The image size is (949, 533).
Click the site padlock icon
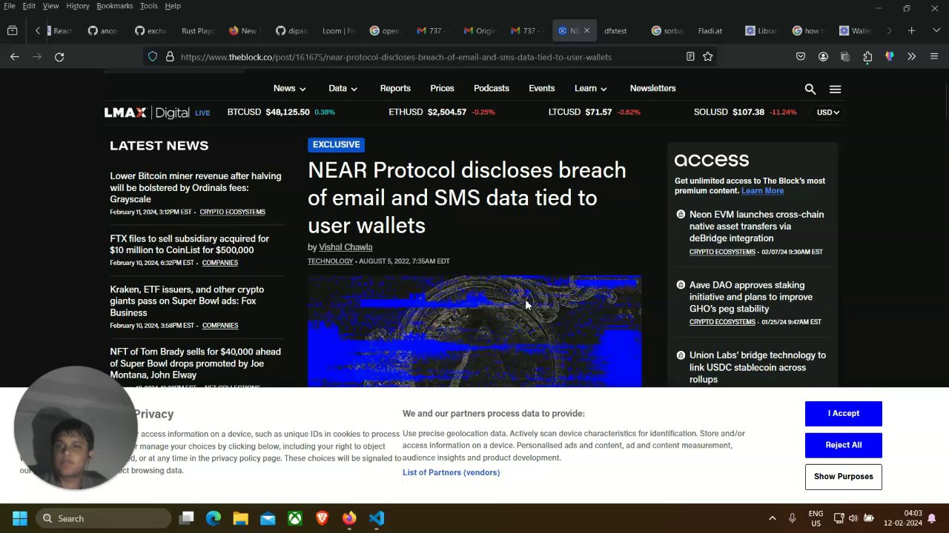(170, 56)
